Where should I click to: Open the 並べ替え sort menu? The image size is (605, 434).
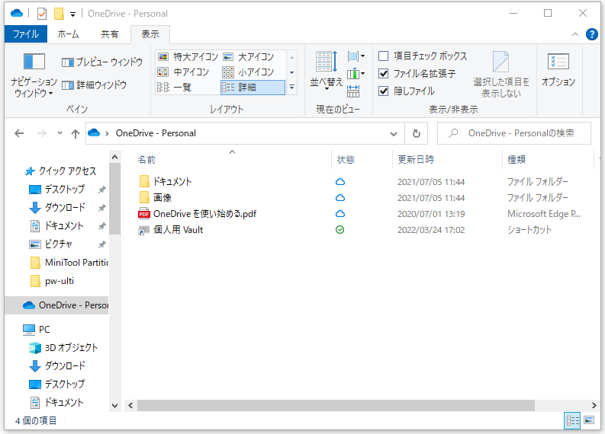coord(327,71)
